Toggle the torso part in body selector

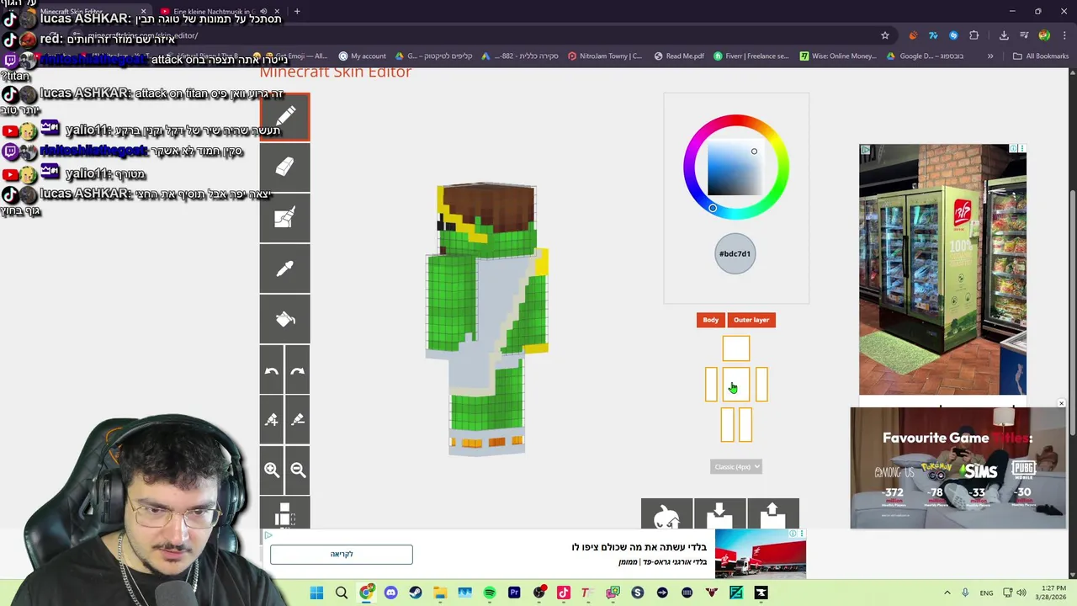(x=736, y=384)
